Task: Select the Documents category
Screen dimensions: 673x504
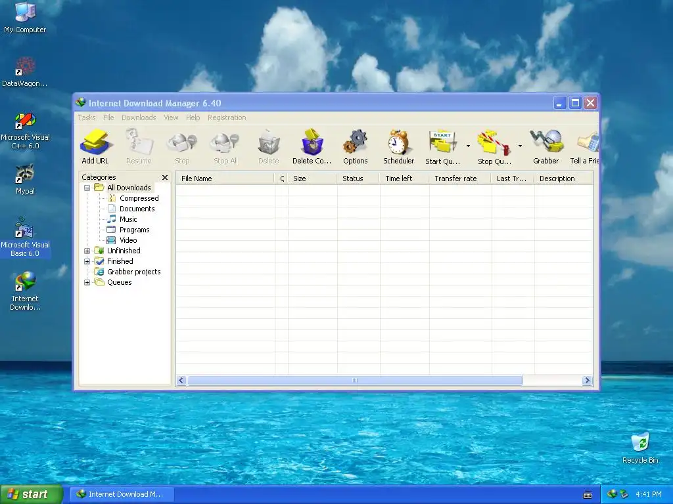Action: (x=137, y=209)
